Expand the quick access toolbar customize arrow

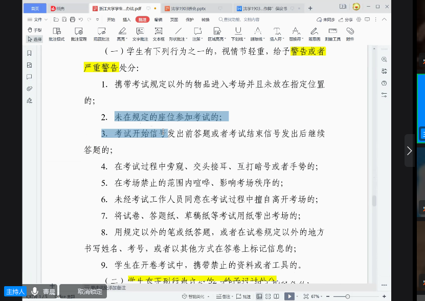tap(98, 19)
